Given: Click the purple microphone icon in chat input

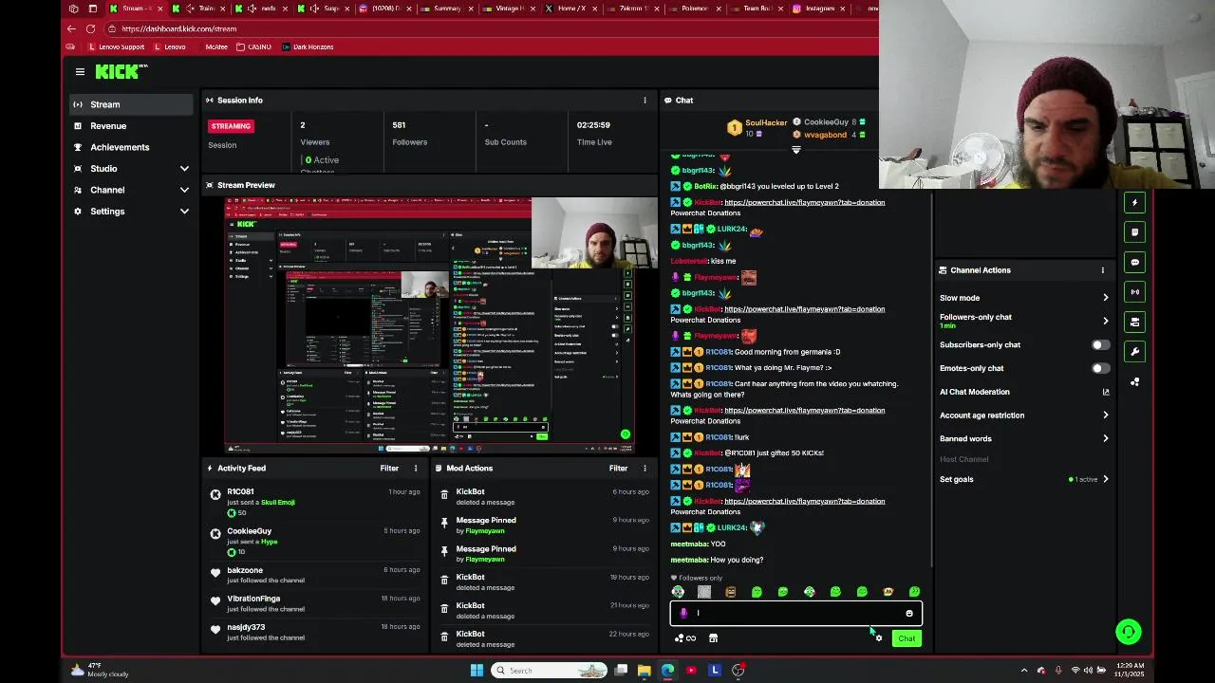Looking at the screenshot, I should coord(683,613).
